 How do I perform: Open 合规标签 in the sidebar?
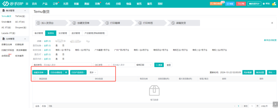tap(6, 56)
